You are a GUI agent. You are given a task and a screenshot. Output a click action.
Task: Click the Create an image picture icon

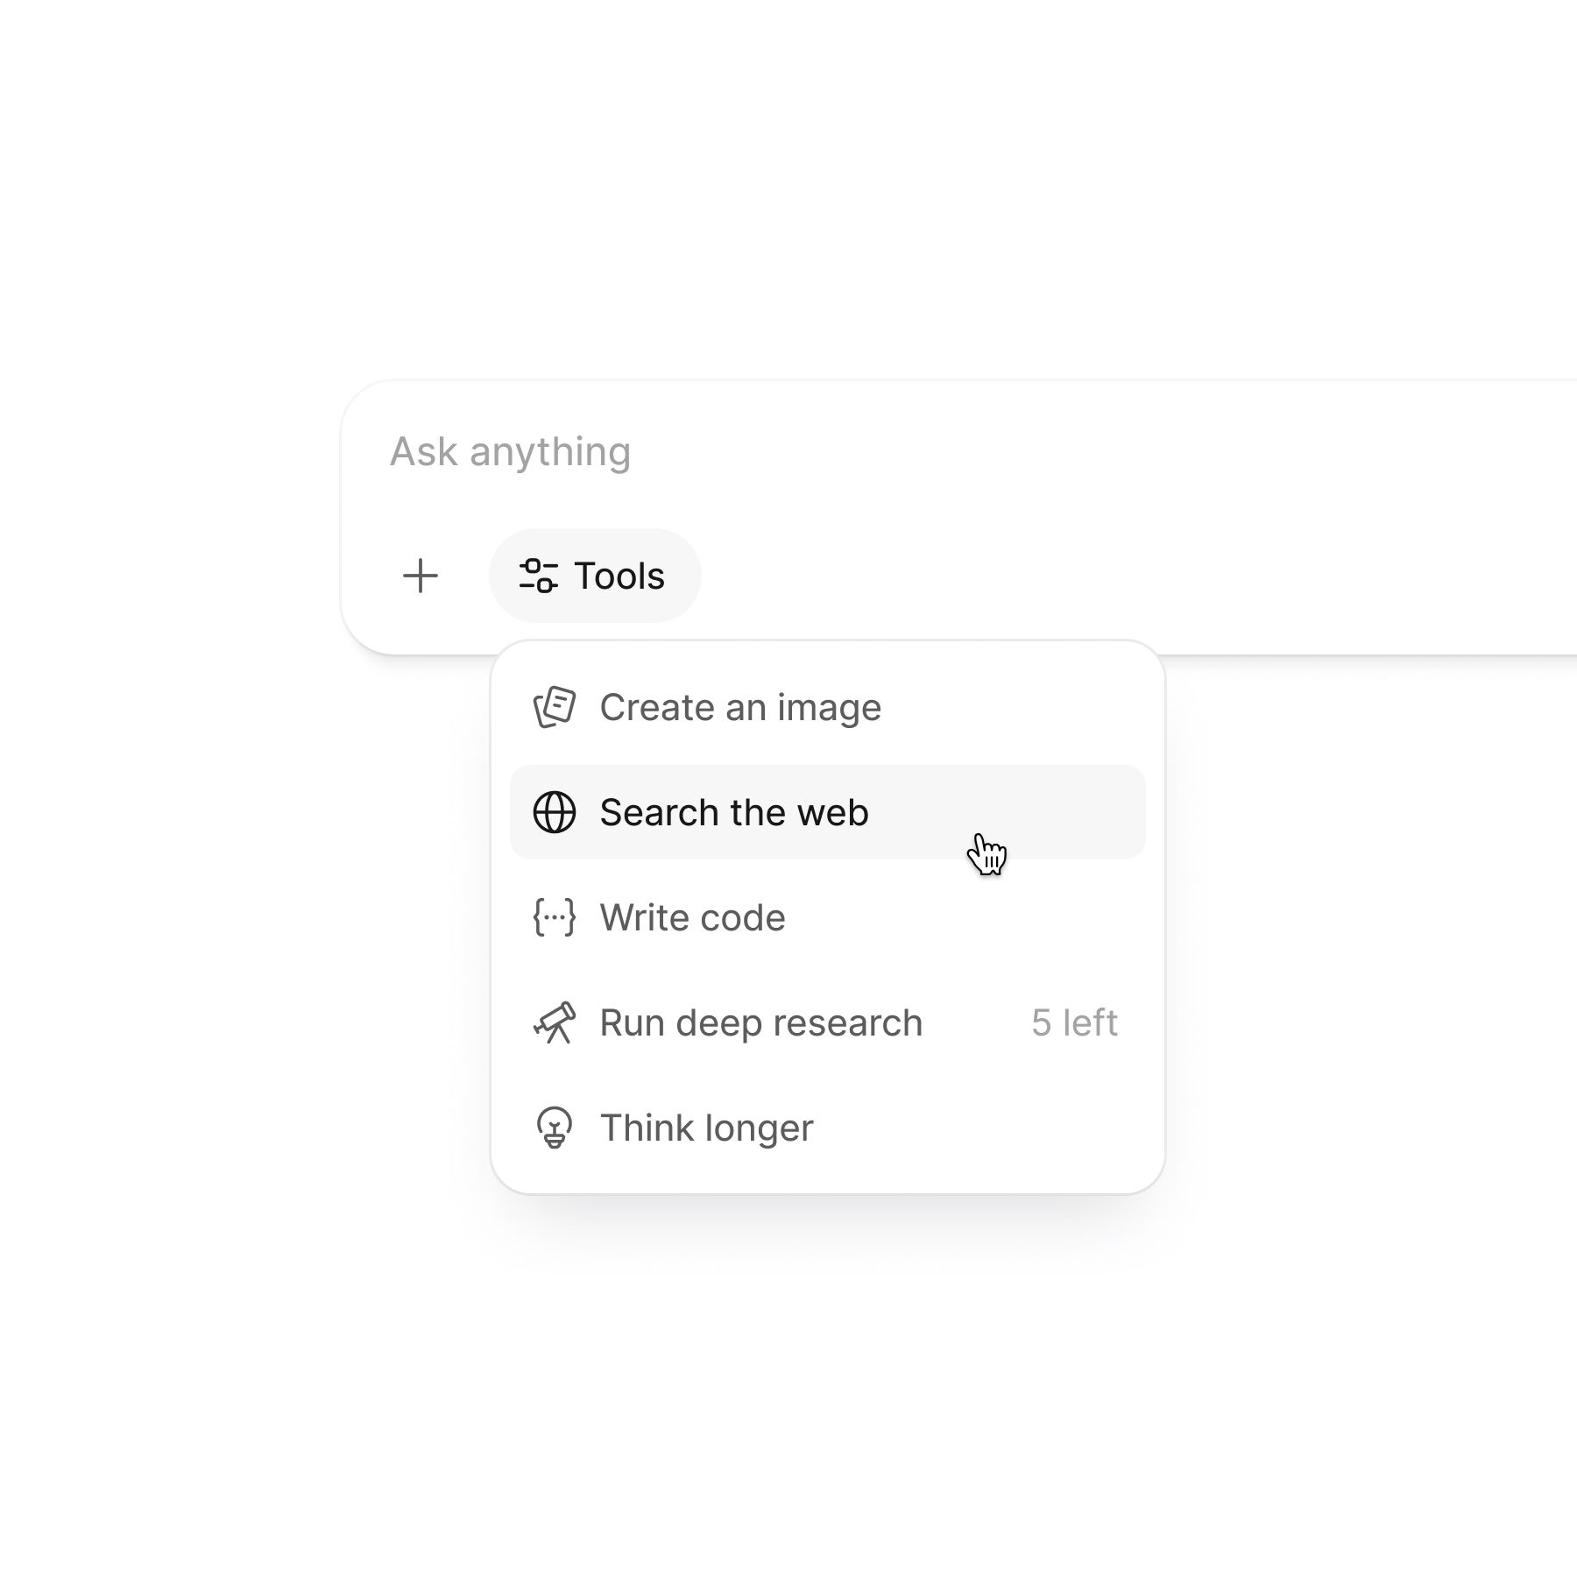[x=555, y=706]
